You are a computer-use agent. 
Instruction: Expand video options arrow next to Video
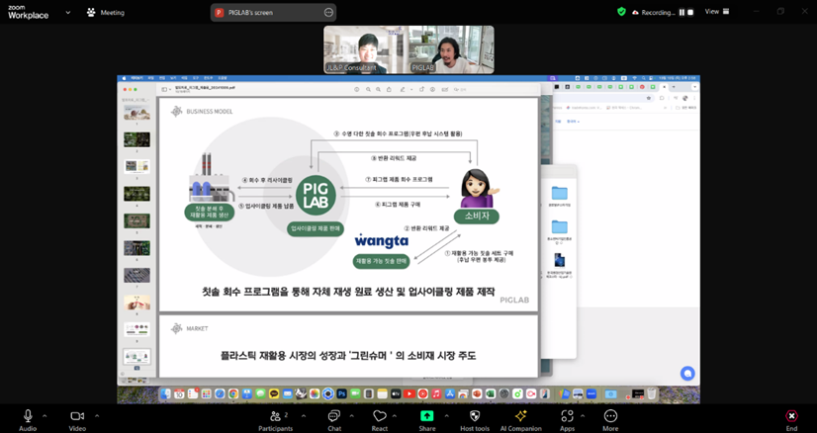[x=96, y=416]
